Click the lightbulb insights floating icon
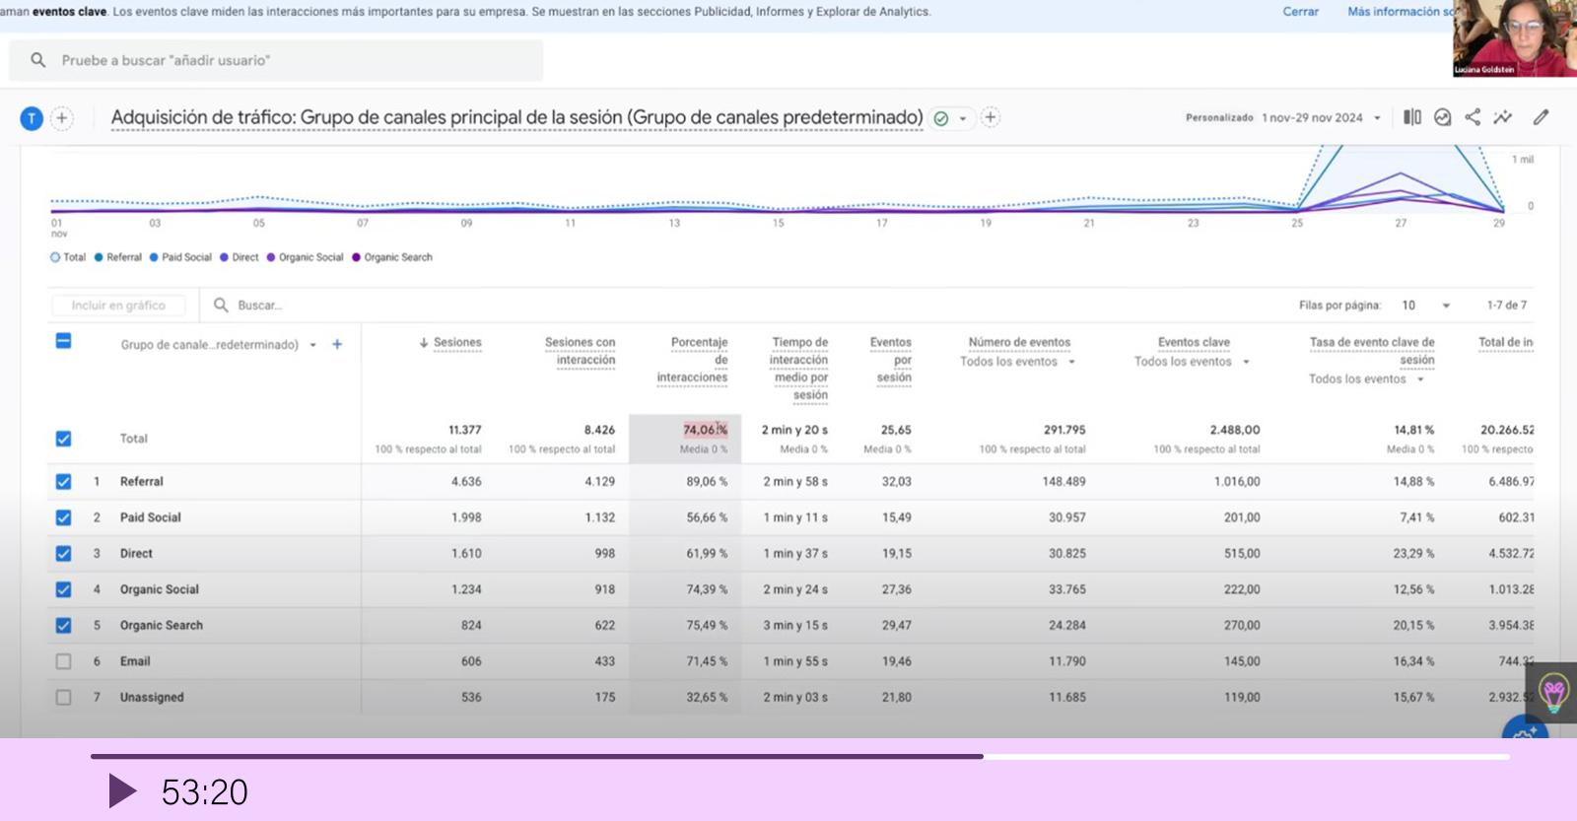Image resolution: width=1577 pixels, height=821 pixels. pos(1553,693)
